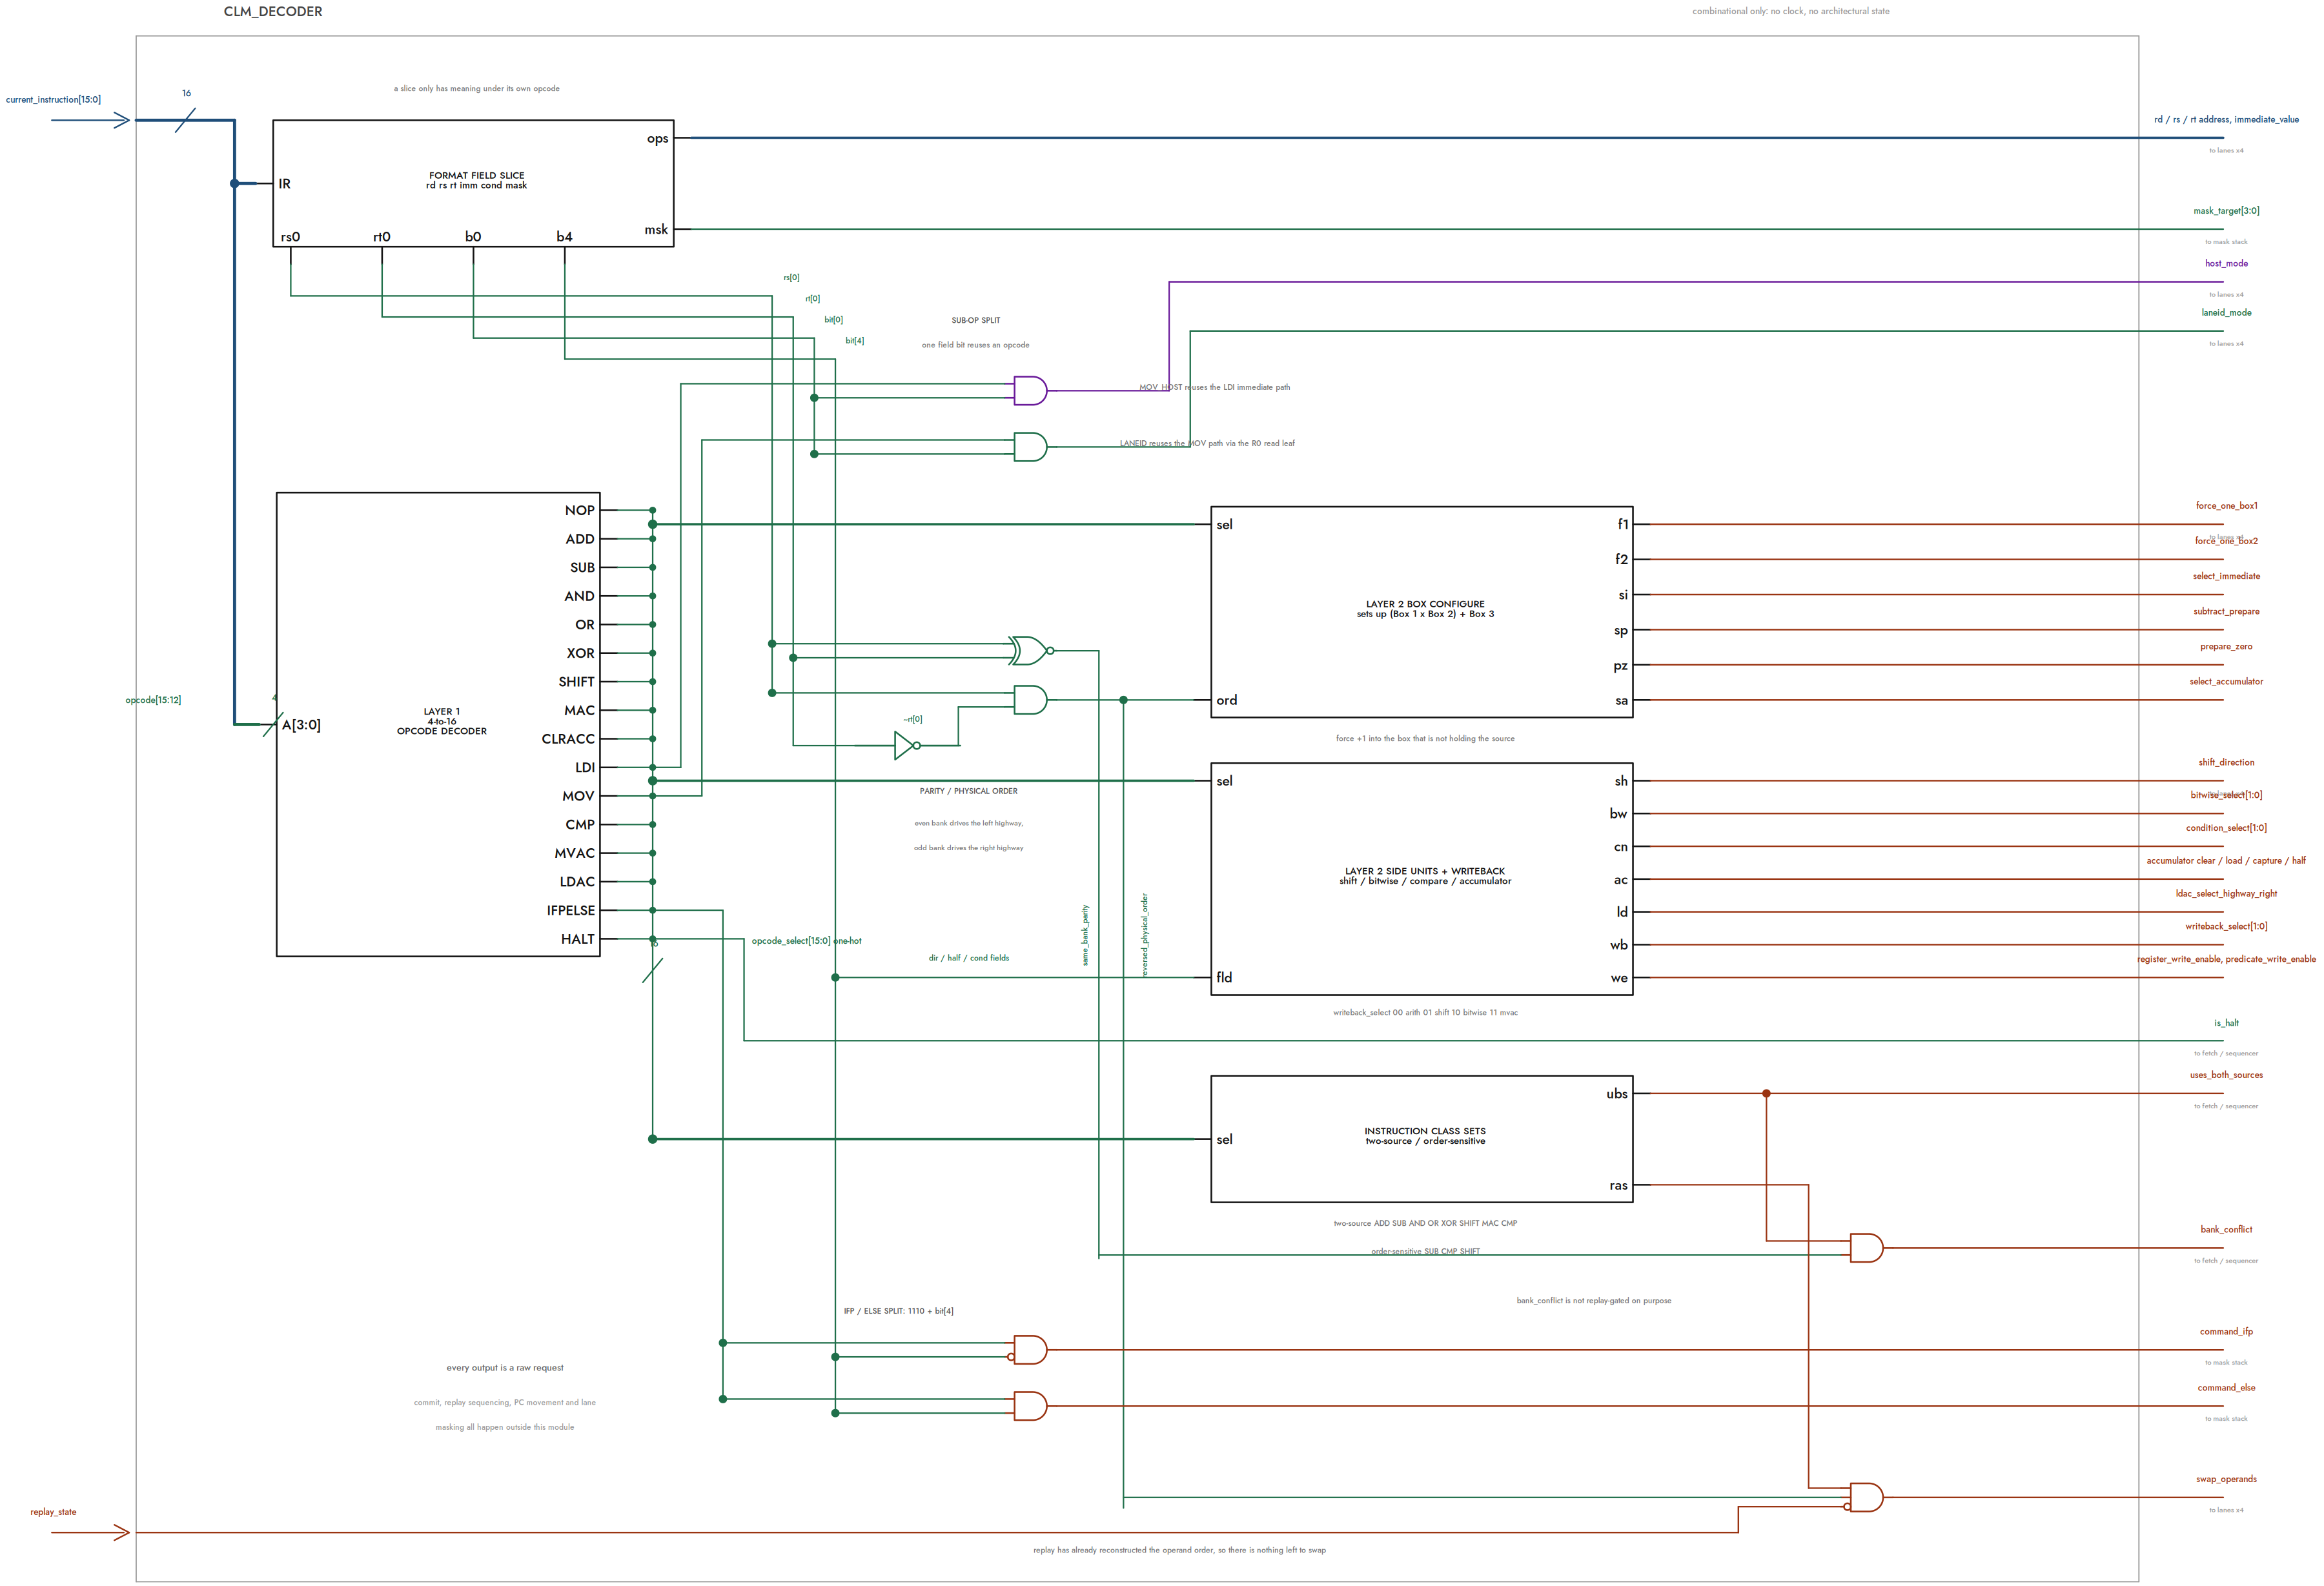Viewport: 2324px width, 1586px height.
Task: Click the ubs output port label
Action: pyautogui.click(x=1617, y=1093)
